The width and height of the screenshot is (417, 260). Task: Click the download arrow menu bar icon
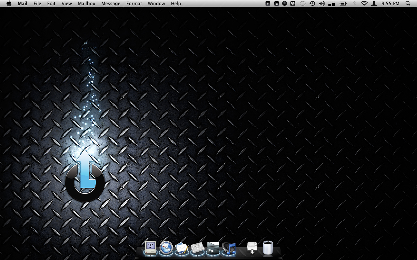pyautogui.click(x=268, y=4)
